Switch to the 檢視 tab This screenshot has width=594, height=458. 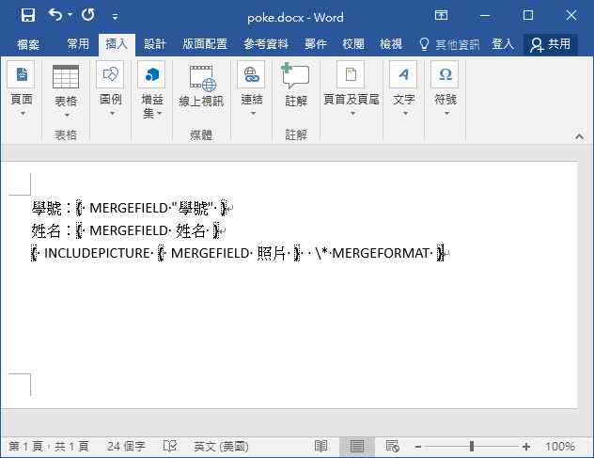391,44
